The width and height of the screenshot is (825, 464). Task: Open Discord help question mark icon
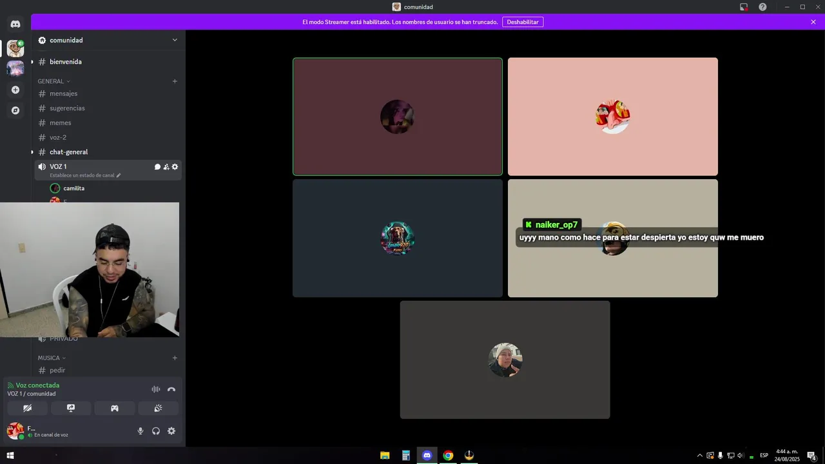[x=762, y=7]
